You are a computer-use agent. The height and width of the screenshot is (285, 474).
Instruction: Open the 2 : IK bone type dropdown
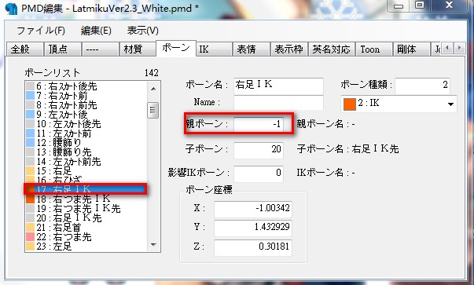click(x=399, y=104)
